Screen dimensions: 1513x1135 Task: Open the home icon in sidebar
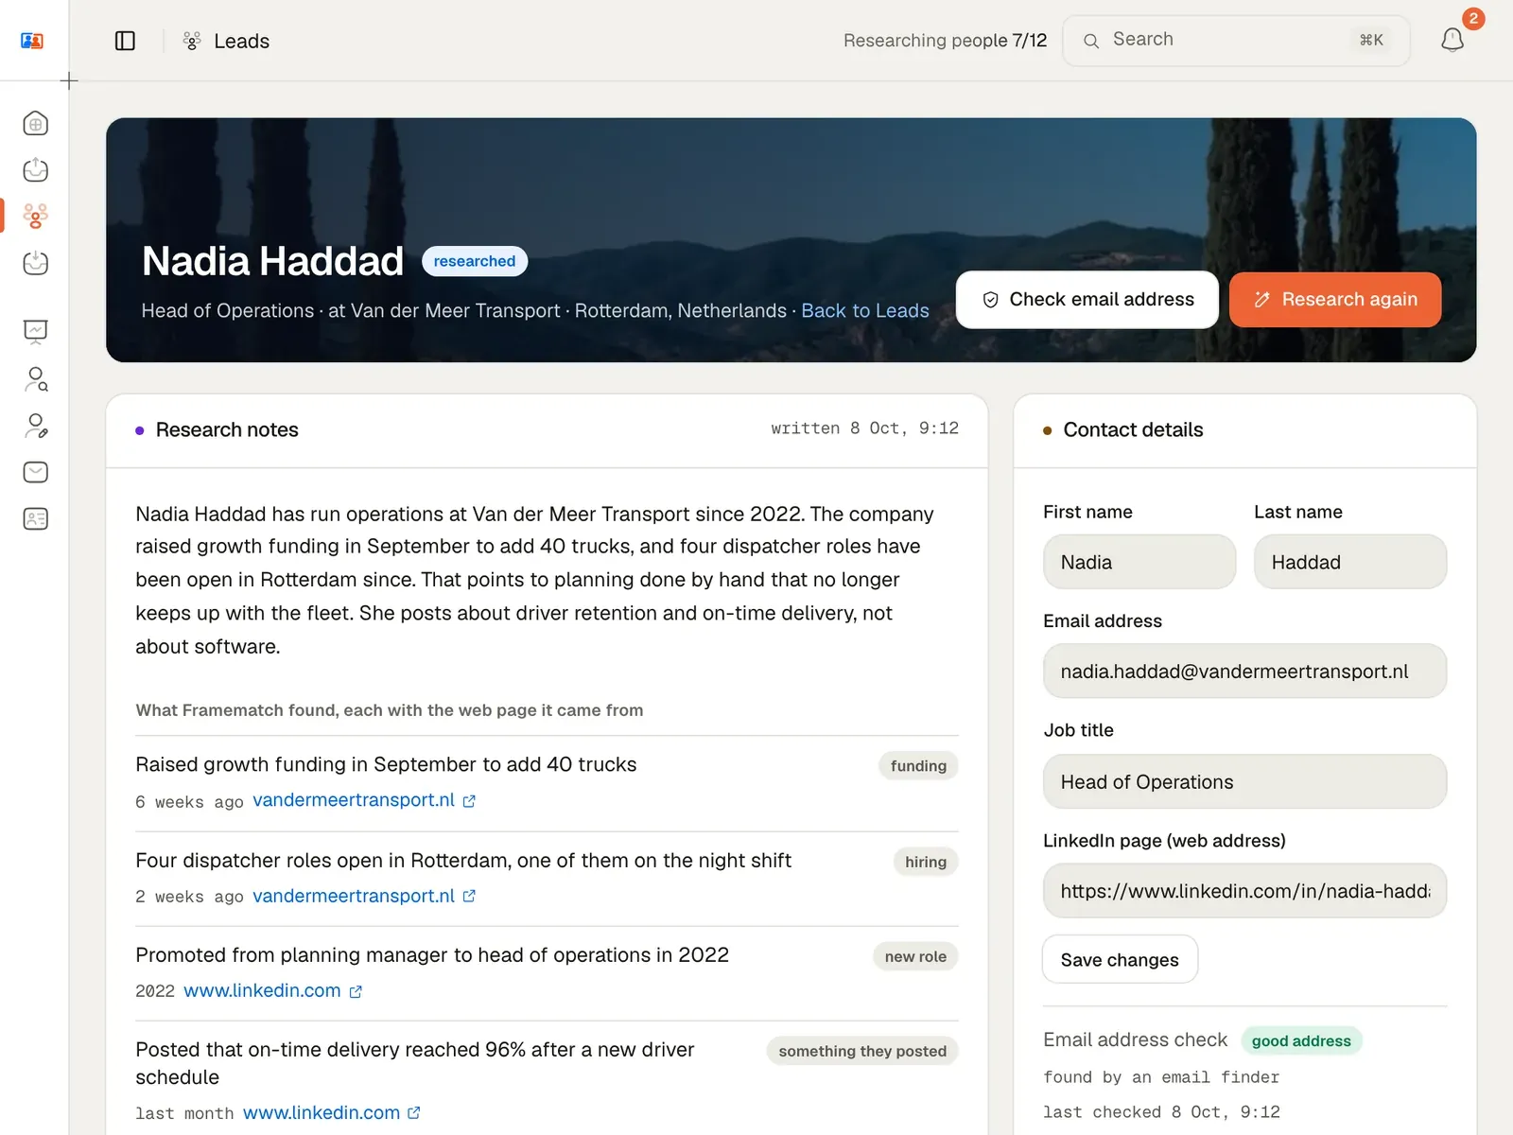[x=35, y=124]
